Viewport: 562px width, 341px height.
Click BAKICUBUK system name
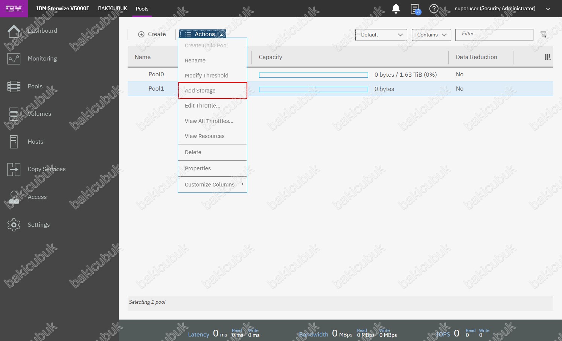(x=113, y=8)
